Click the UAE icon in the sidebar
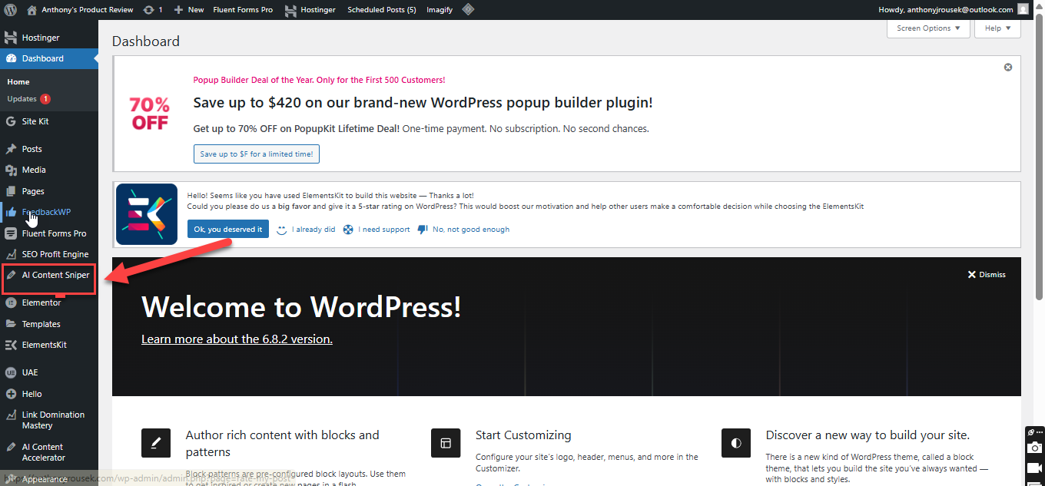 tap(11, 372)
